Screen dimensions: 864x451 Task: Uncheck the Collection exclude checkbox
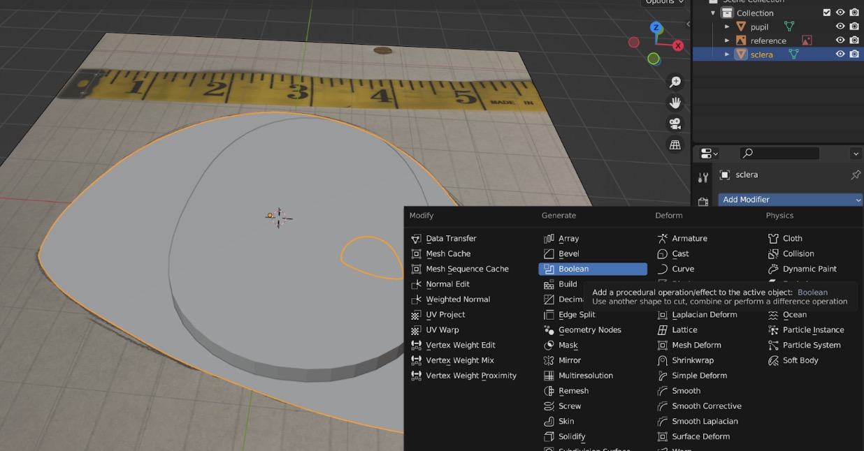point(827,13)
